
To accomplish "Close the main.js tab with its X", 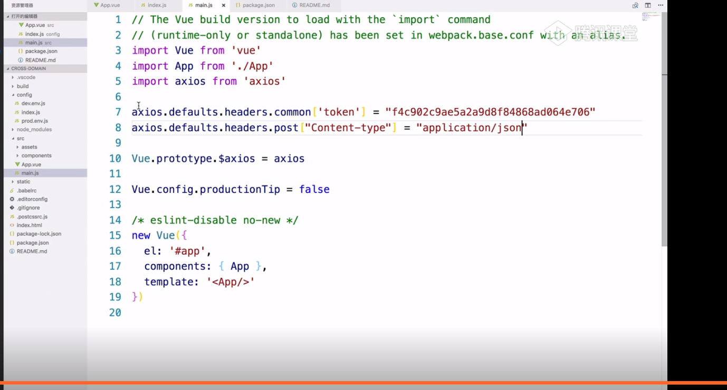I will pyautogui.click(x=224, y=5).
